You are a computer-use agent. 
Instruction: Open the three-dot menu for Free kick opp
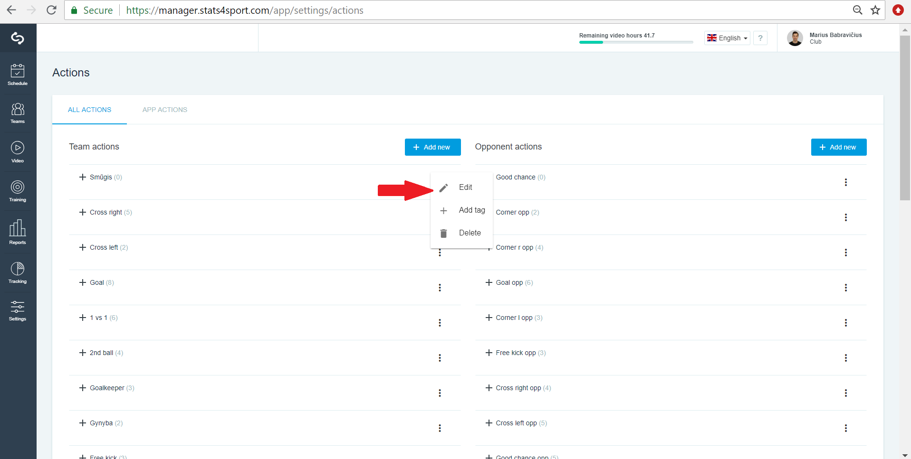coord(846,358)
